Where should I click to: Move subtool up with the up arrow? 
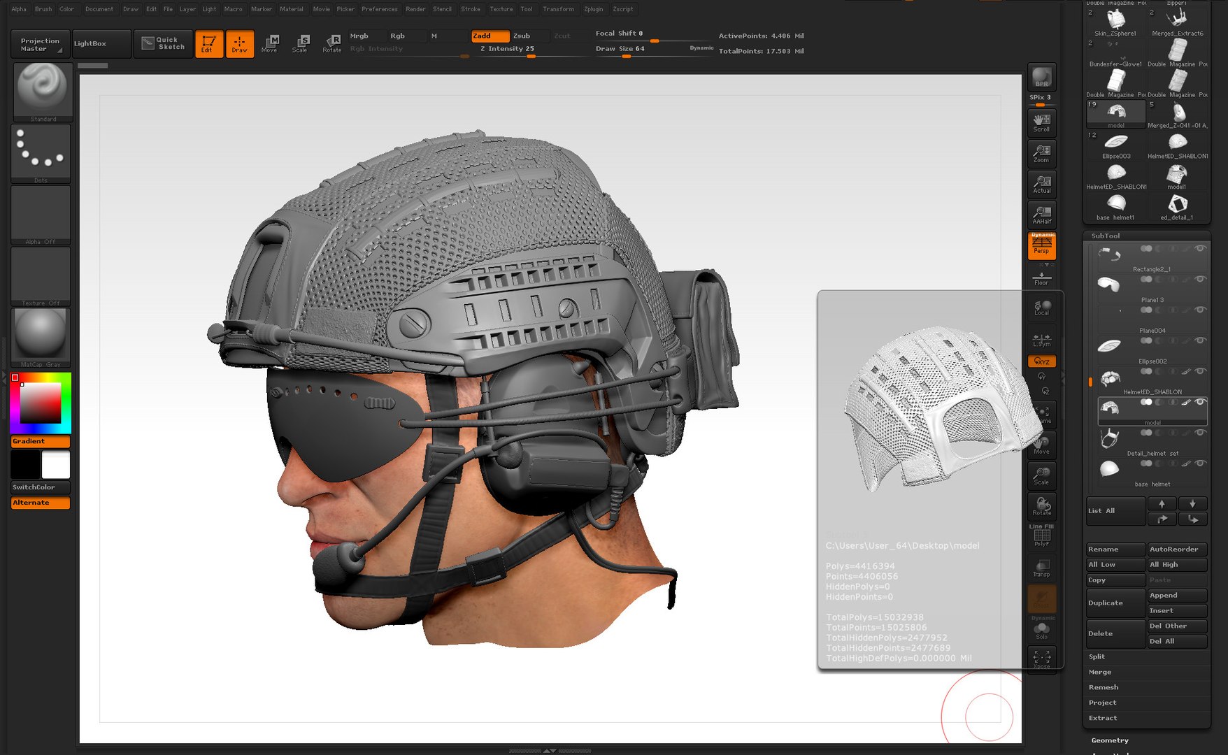coord(1162,503)
